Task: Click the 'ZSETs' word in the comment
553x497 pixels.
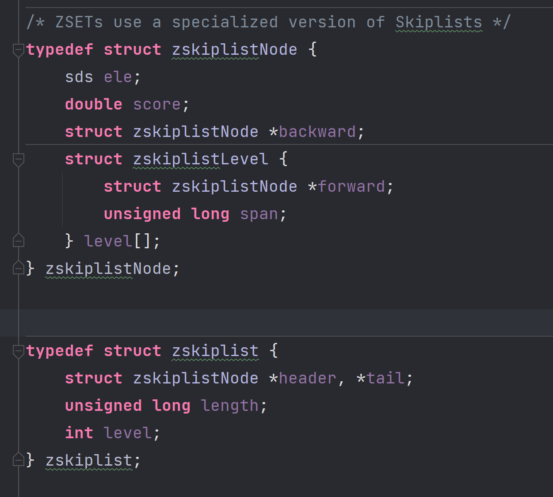Action: click(79, 22)
